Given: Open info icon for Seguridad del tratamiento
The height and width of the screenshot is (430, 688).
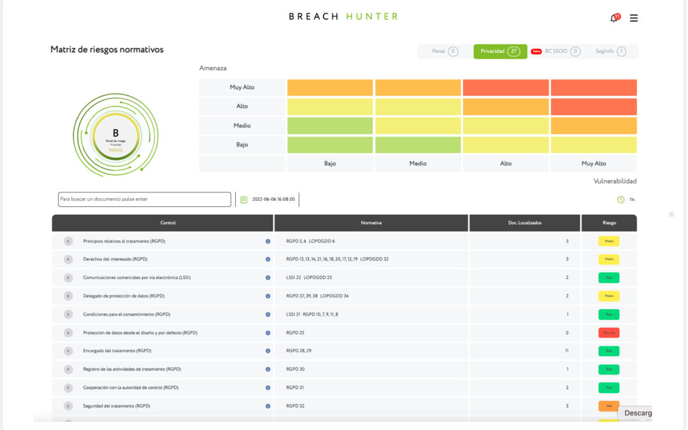Looking at the screenshot, I should 268,406.
